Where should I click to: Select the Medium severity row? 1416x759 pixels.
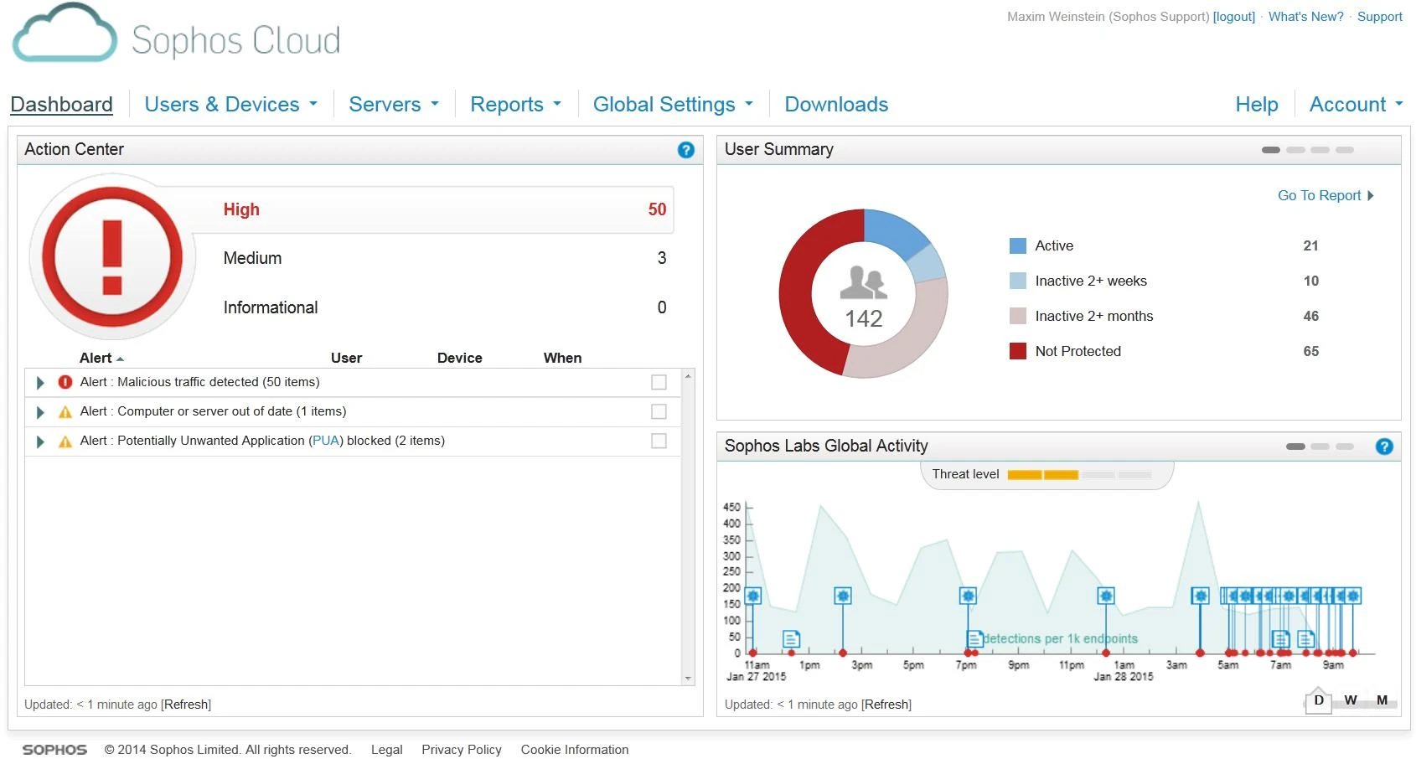click(x=444, y=258)
